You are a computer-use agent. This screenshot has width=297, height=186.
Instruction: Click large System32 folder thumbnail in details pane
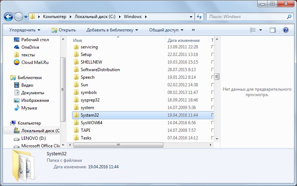23,165
